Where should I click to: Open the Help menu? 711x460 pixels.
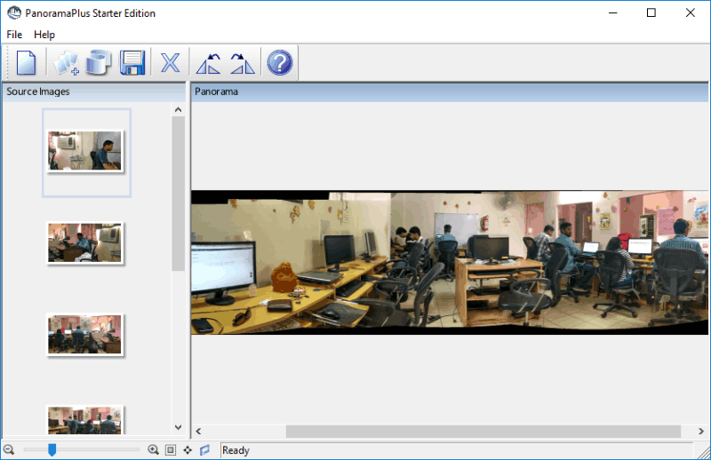pyautogui.click(x=44, y=35)
